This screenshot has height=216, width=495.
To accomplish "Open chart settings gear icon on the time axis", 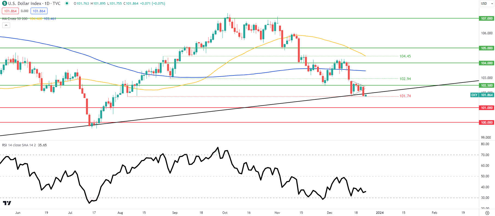I will (x=487, y=213).
